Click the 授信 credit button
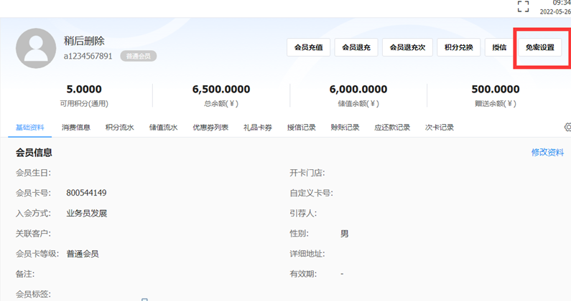 tap(498, 48)
